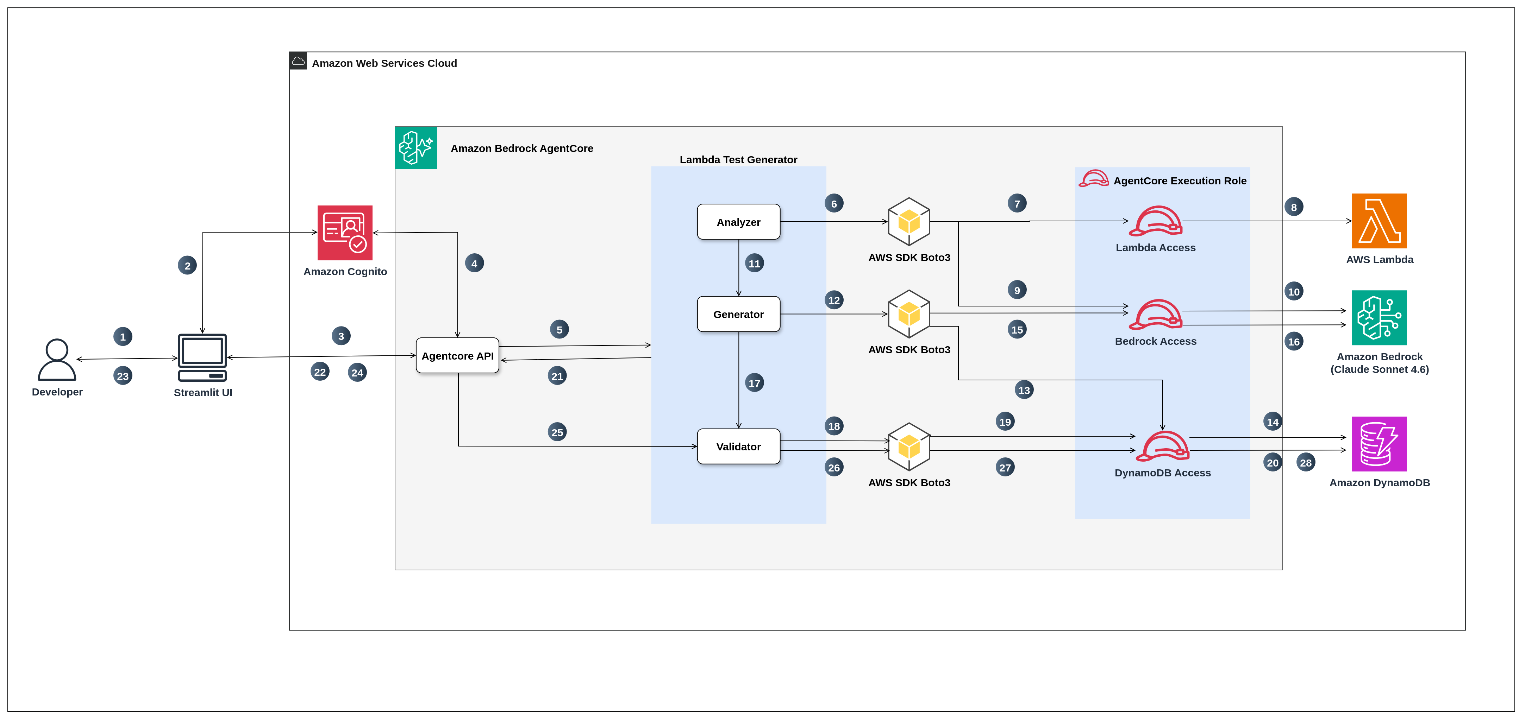Click the Amazon Cognito label

pos(345,272)
